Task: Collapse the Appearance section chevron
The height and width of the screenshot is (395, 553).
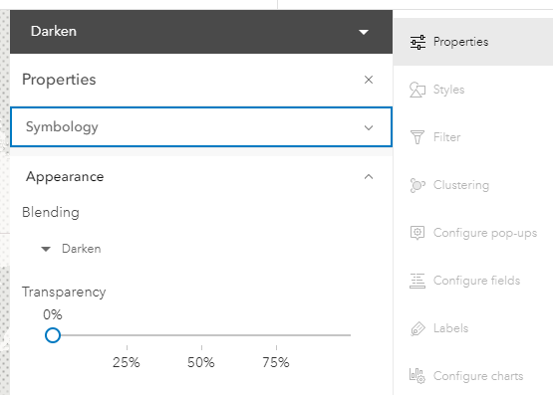Action: click(369, 177)
